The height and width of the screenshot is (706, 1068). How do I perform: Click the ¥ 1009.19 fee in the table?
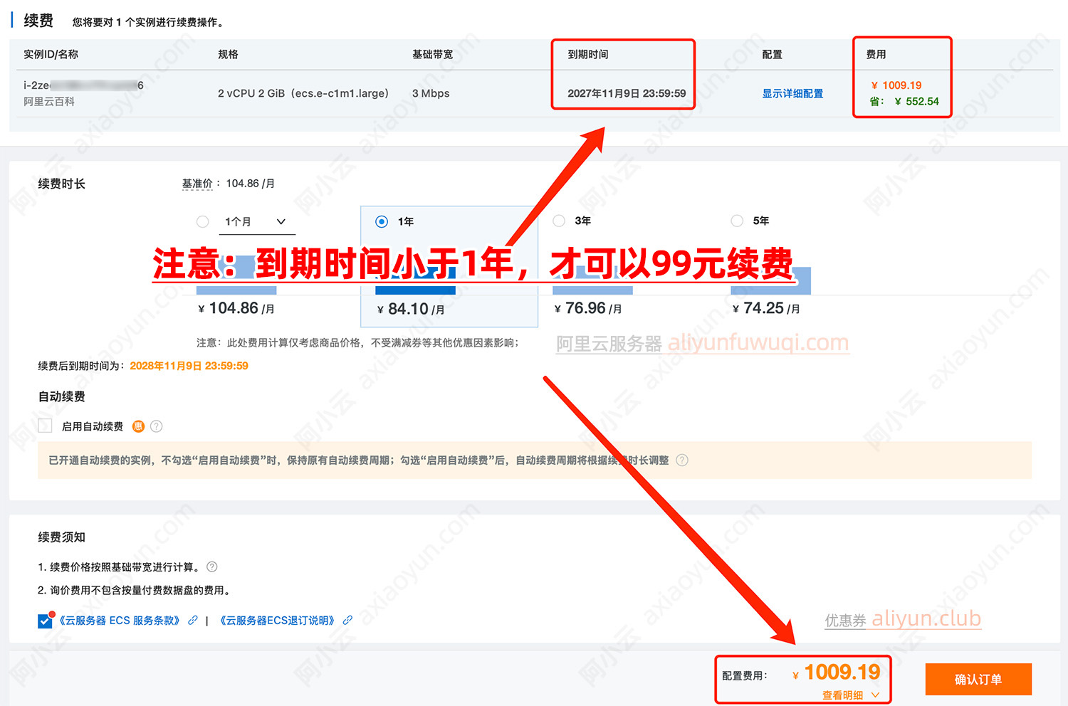[896, 85]
